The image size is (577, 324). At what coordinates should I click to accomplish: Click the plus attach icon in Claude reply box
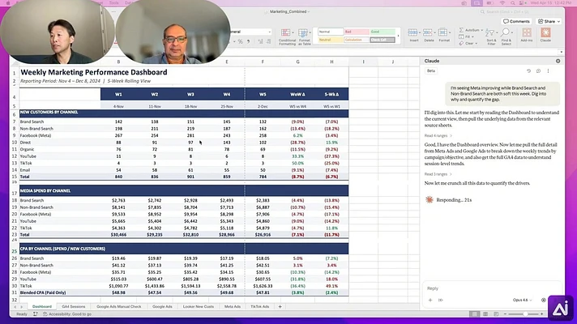430,300
